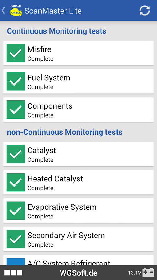The height and width of the screenshot is (280, 157).
Task: Tap the OBD-II Check engine logo
Action: [16, 10]
